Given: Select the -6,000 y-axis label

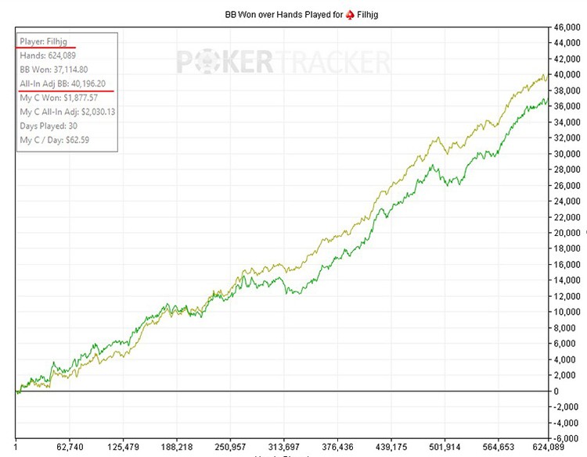Looking at the screenshot, I should point(565,438).
